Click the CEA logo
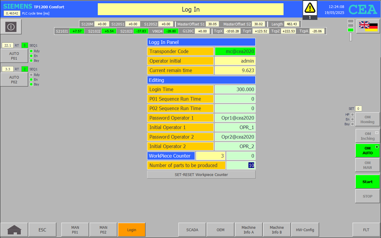 [x=363, y=9]
